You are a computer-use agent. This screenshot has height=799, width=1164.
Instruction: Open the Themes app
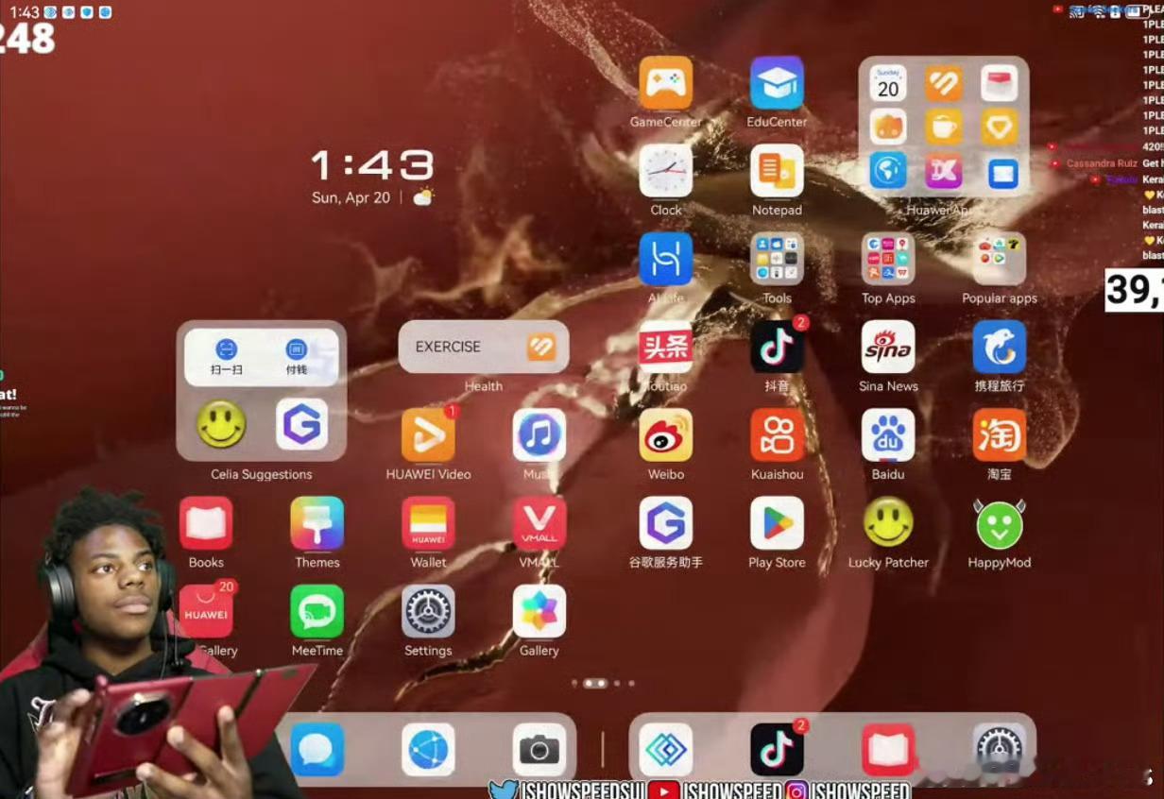tap(317, 523)
